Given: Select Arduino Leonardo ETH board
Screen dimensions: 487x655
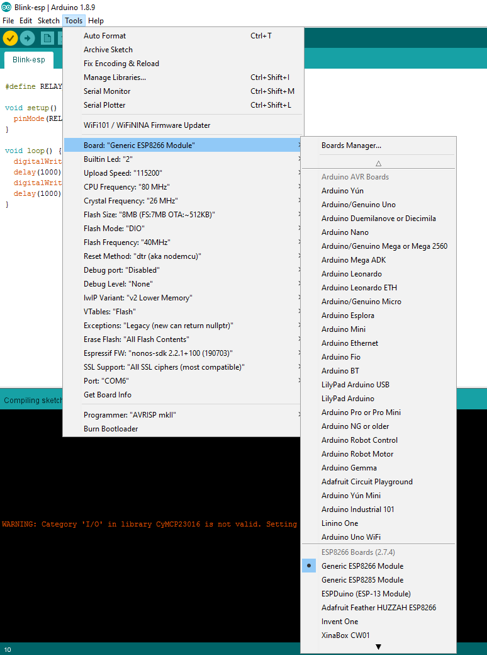Looking at the screenshot, I should [x=379, y=288].
